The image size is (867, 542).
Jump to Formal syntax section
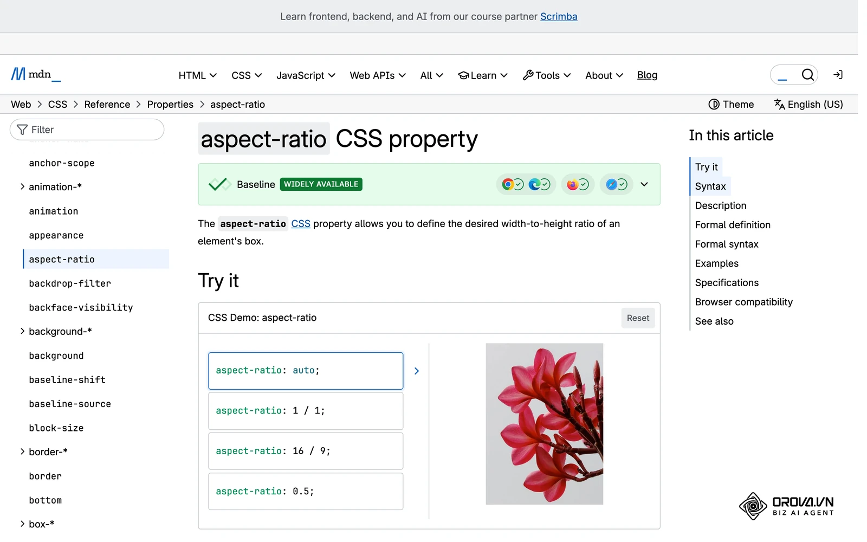727,244
